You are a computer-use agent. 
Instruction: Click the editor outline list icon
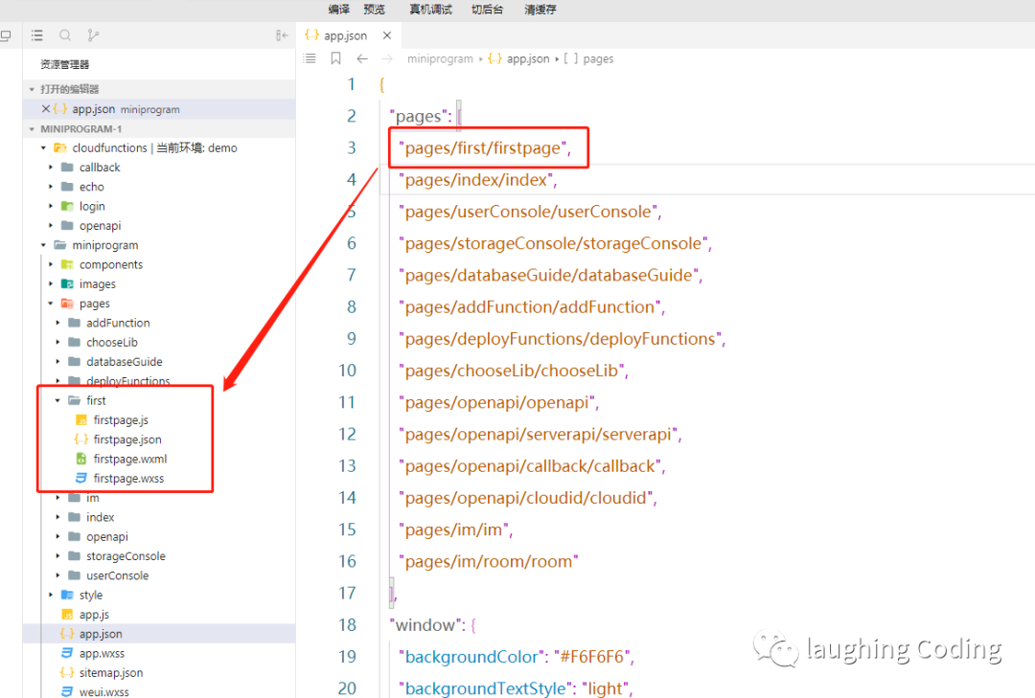tap(310, 58)
